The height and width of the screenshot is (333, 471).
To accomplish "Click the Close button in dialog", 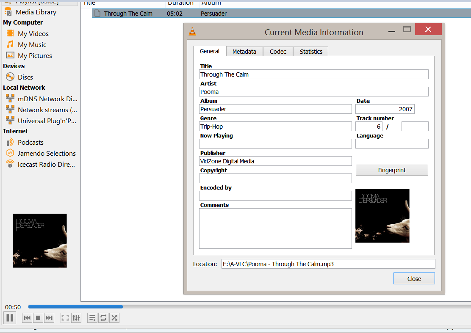I will point(414,279).
